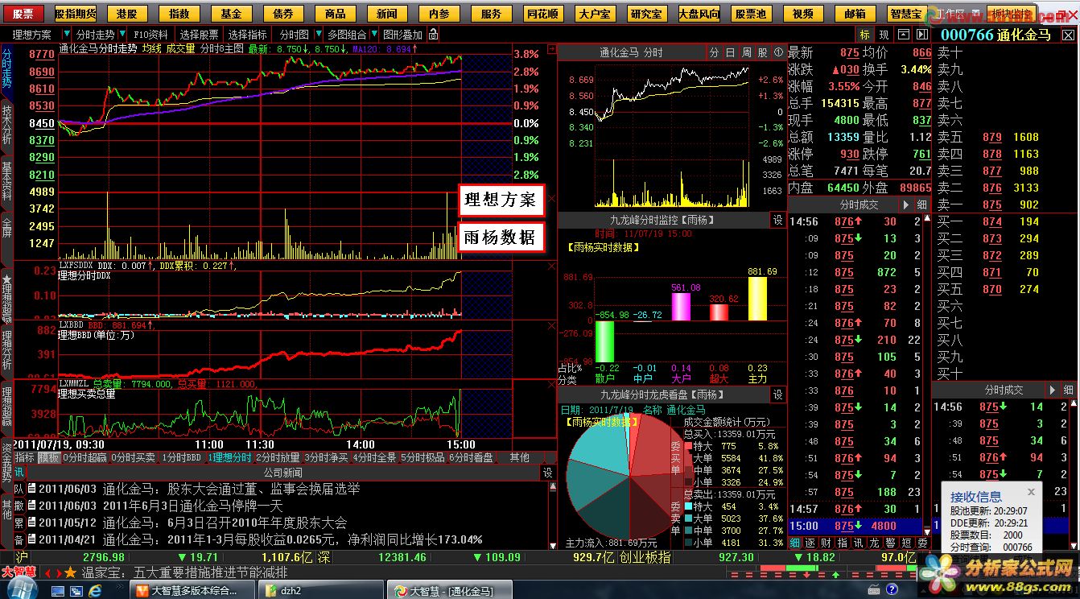1080x599 pixels.
Task: Switch to 1分时BBD template tab
Action: [182, 457]
